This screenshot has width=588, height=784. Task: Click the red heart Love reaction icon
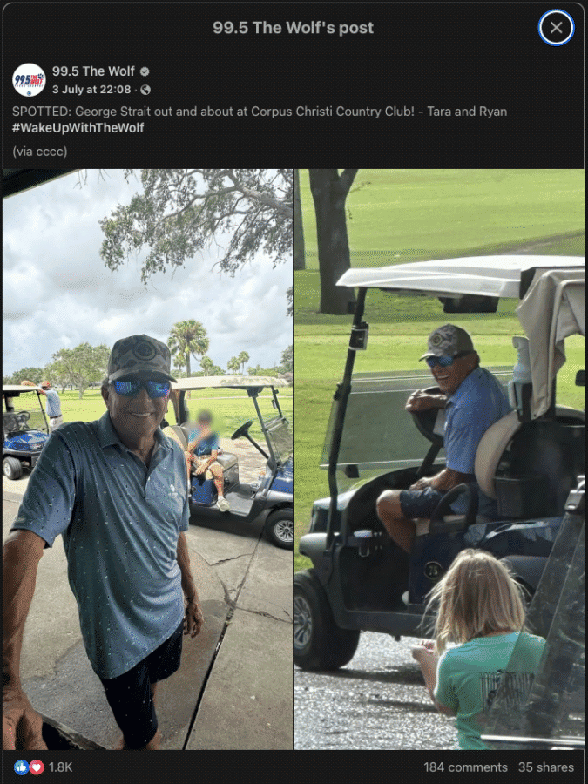click(x=36, y=767)
